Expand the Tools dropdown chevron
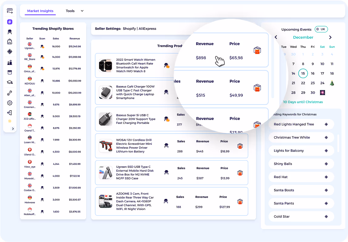The width and height of the screenshot is (348, 242). 82,11
